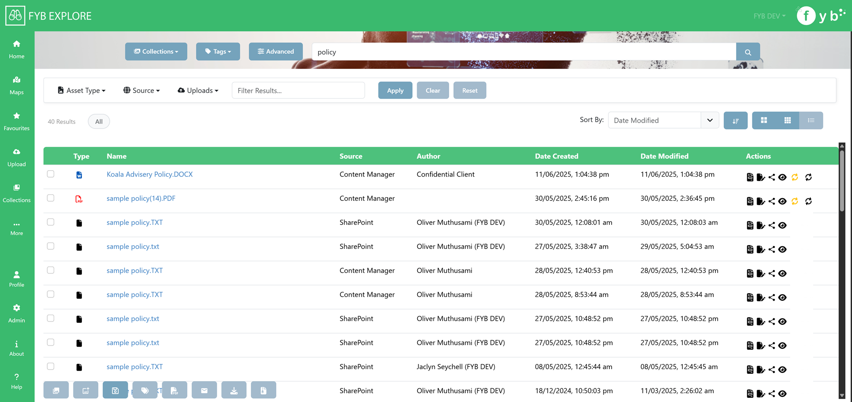This screenshot has height=402, width=852.
Task: Open document details icon for Koala Advisery Policy
Action: point(750,177)
